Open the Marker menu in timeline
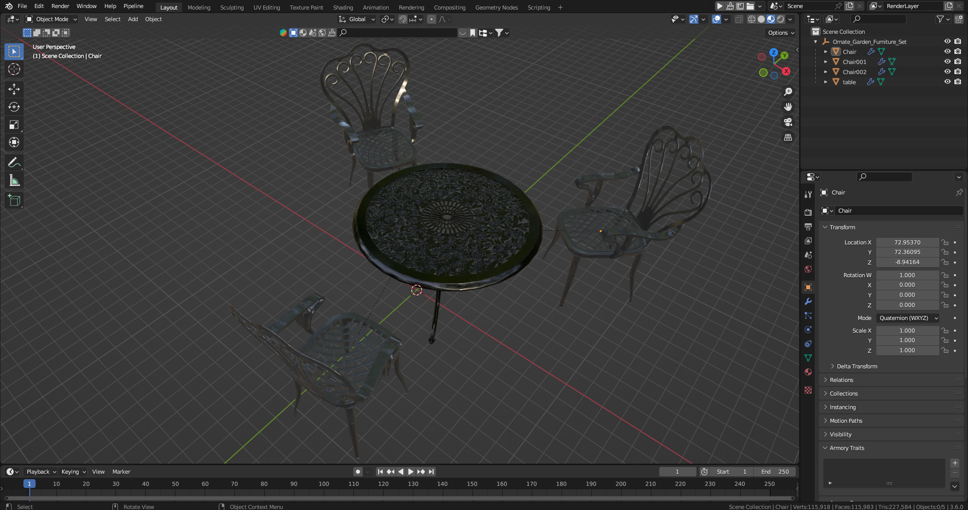The height and width of the screenshot is (510, 968). (x=121, y=472)
